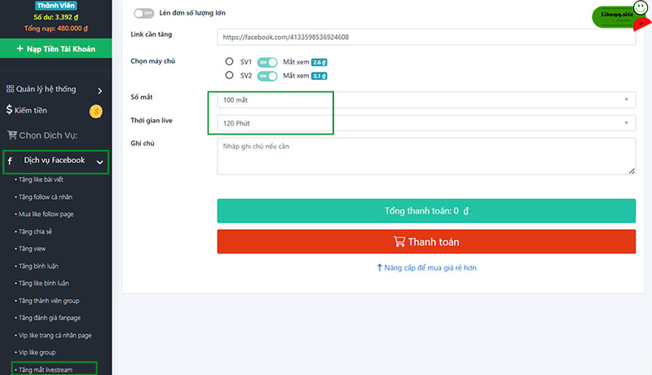Click the Số dư: 3.392 đ balance text

(x=55, y=17)
